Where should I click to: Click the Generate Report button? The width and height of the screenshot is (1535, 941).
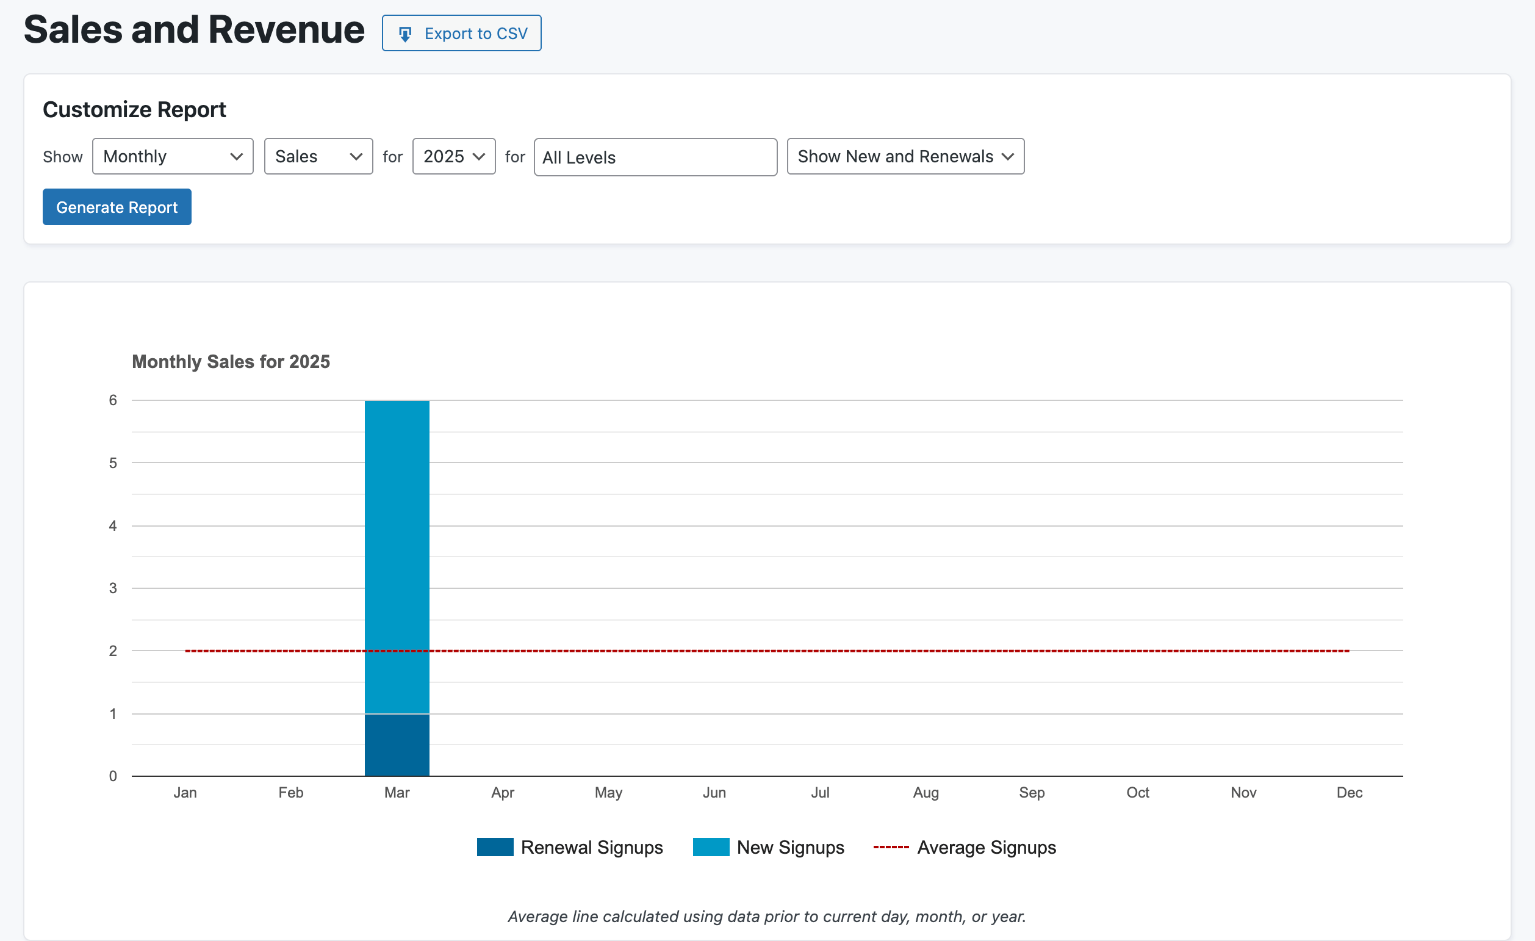(x=117, y=207)
